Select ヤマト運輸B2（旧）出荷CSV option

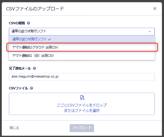(82, 56)
